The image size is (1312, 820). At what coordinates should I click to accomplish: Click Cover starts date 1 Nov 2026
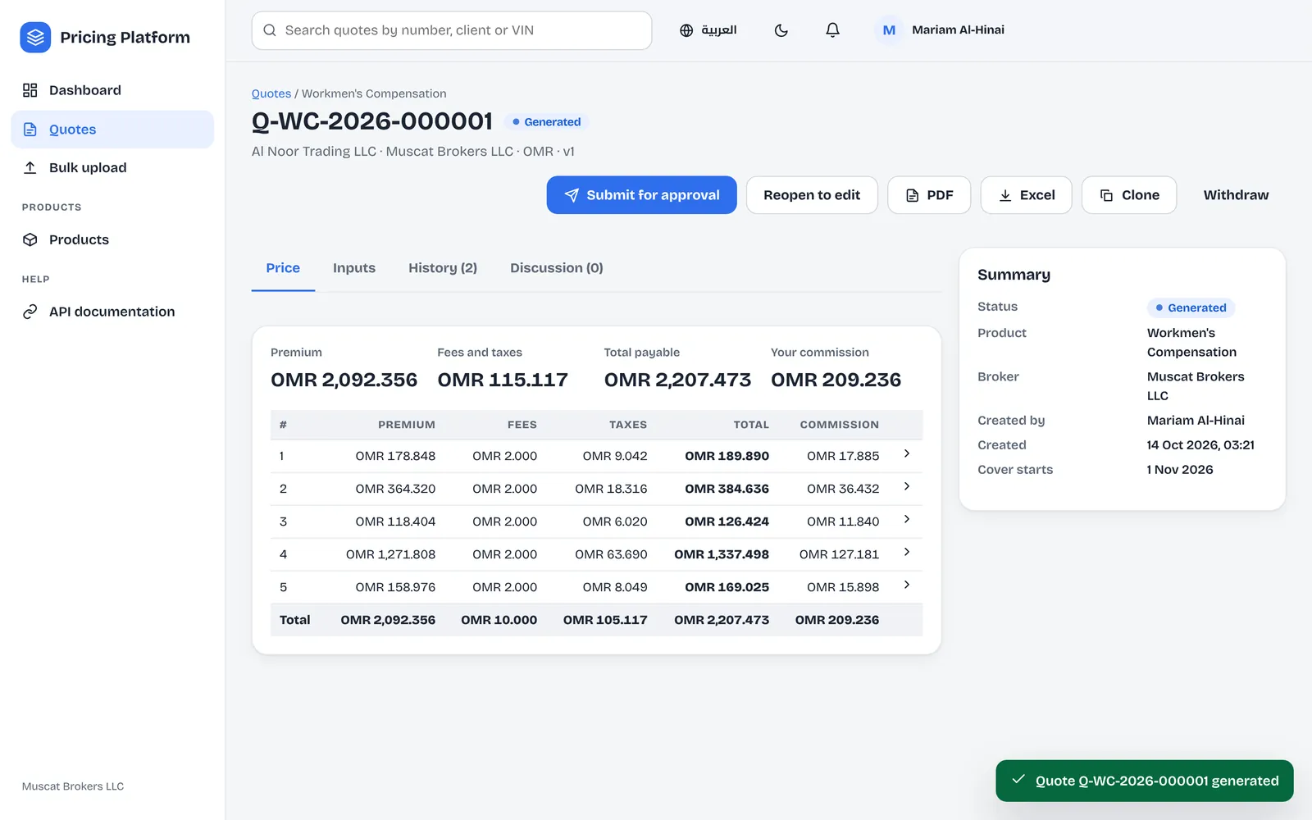pyautogui.click(x=1180, y=470)
